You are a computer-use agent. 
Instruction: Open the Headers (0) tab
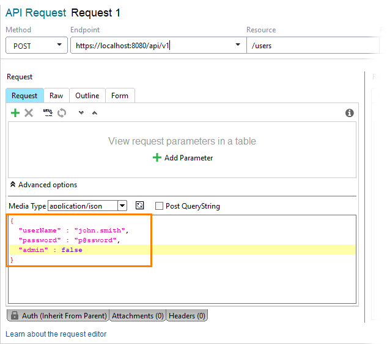[187, 315]
